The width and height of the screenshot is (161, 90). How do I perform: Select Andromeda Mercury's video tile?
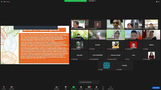tap(151, 24)
